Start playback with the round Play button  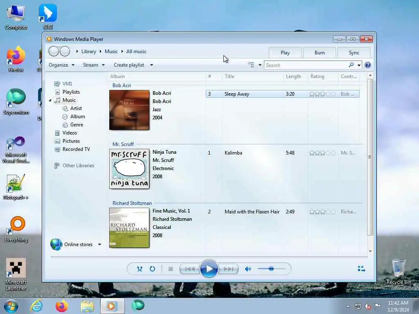209,269
